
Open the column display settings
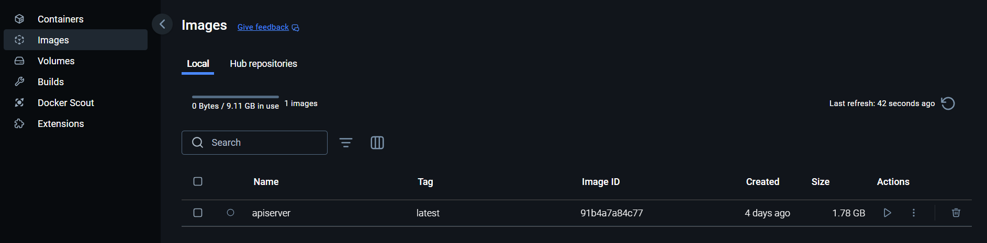(377, 143)
